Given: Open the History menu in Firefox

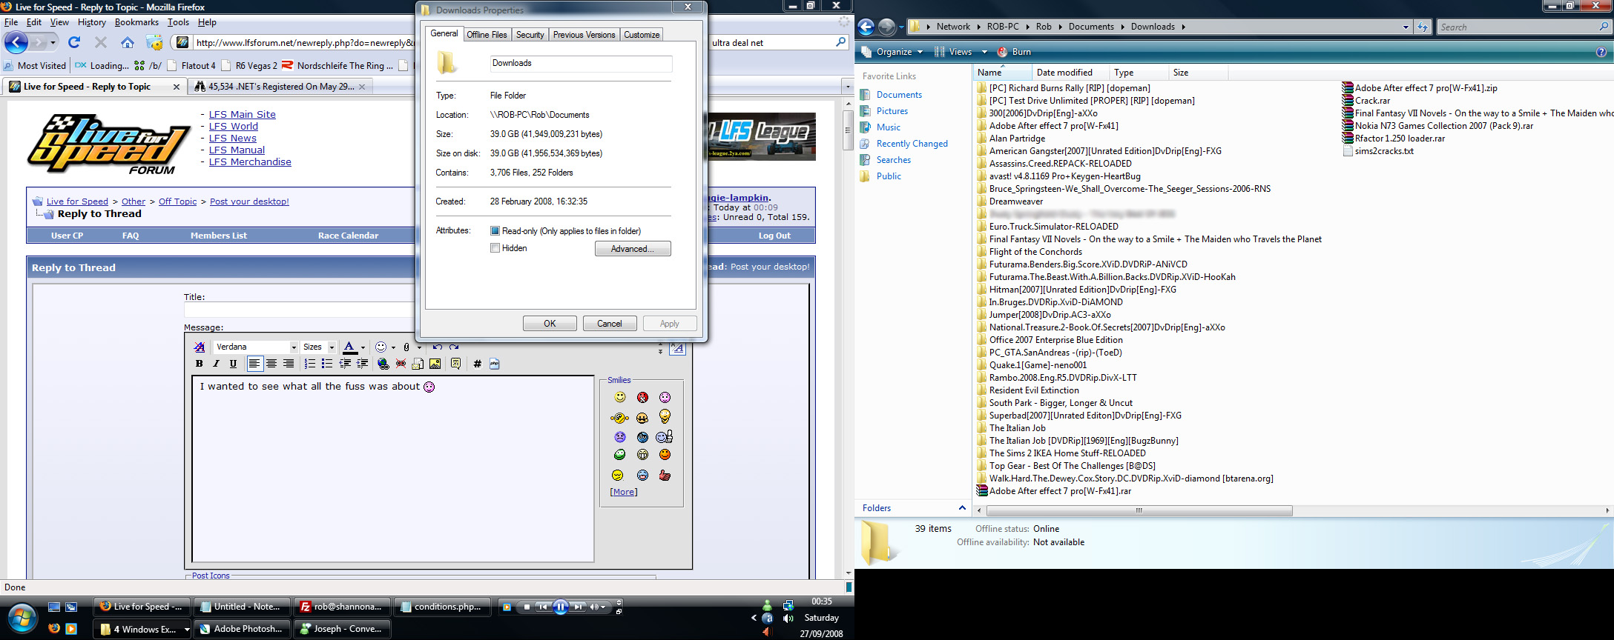Looking at the screenshot, I should [x=92, y=22].
